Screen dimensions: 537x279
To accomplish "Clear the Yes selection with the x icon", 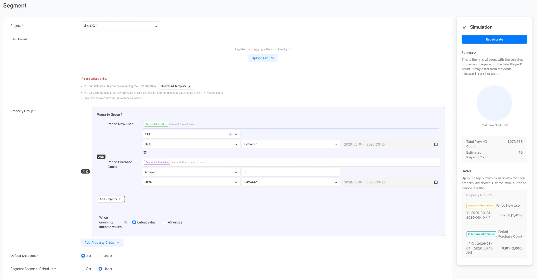I will pos(230,134).
